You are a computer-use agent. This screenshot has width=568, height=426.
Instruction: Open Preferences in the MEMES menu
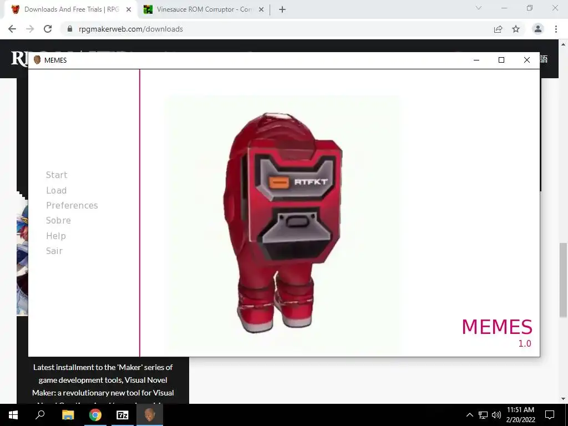click(x=72, y=205)
